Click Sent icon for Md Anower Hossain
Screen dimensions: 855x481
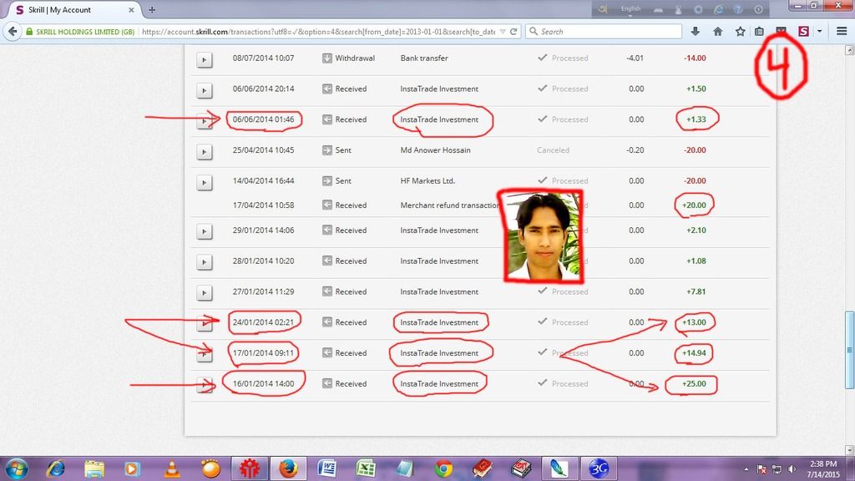327,150
